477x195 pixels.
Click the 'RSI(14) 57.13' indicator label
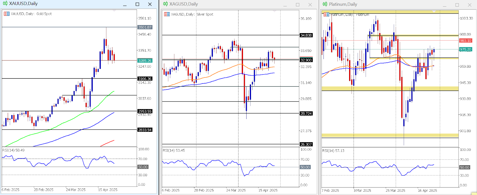[333, 151]
